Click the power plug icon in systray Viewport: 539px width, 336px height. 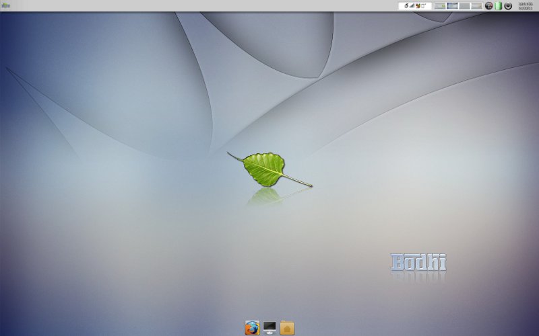point(406,6)
